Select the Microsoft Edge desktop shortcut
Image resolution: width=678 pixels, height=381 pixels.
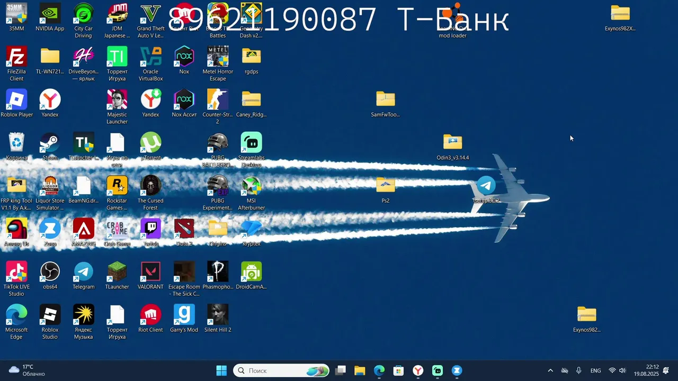pyautogui.click(x=16, y=314)
